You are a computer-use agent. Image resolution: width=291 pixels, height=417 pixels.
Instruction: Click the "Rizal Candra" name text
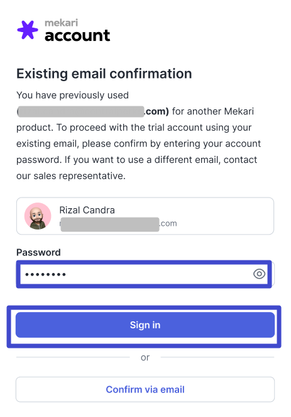[x=87, y=210]
